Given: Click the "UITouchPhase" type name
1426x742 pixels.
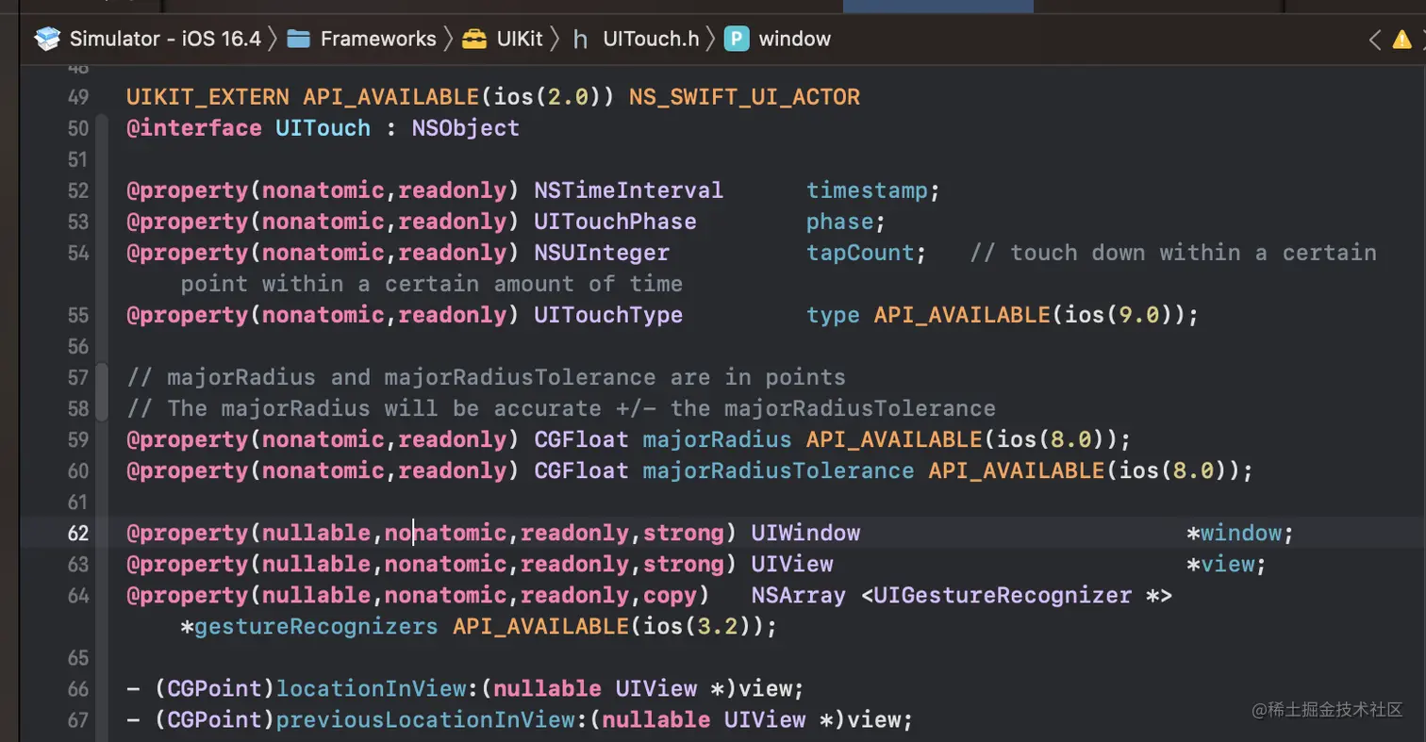Looking at the screenshot, I should pos(616,222).
